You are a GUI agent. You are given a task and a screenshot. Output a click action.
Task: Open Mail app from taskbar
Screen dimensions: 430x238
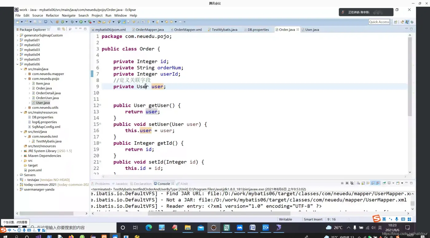(201, 228)
